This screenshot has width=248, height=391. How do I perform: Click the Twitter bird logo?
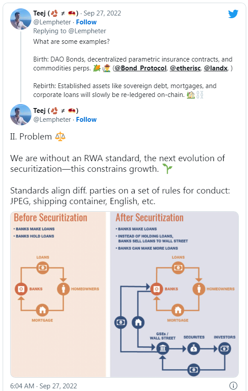point(233,14)
